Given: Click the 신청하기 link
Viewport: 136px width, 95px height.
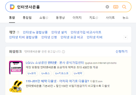Looking at the screenshot, I should point(122,52).
